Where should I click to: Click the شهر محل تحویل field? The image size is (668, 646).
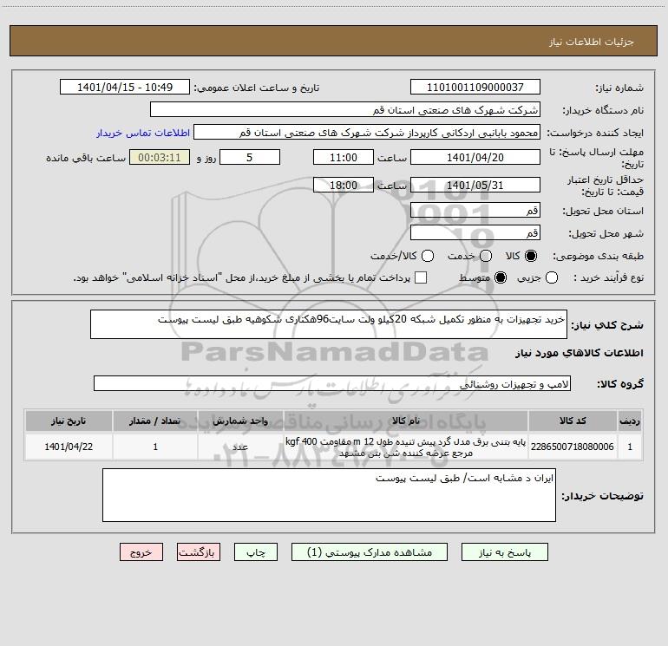pos(475,233)
